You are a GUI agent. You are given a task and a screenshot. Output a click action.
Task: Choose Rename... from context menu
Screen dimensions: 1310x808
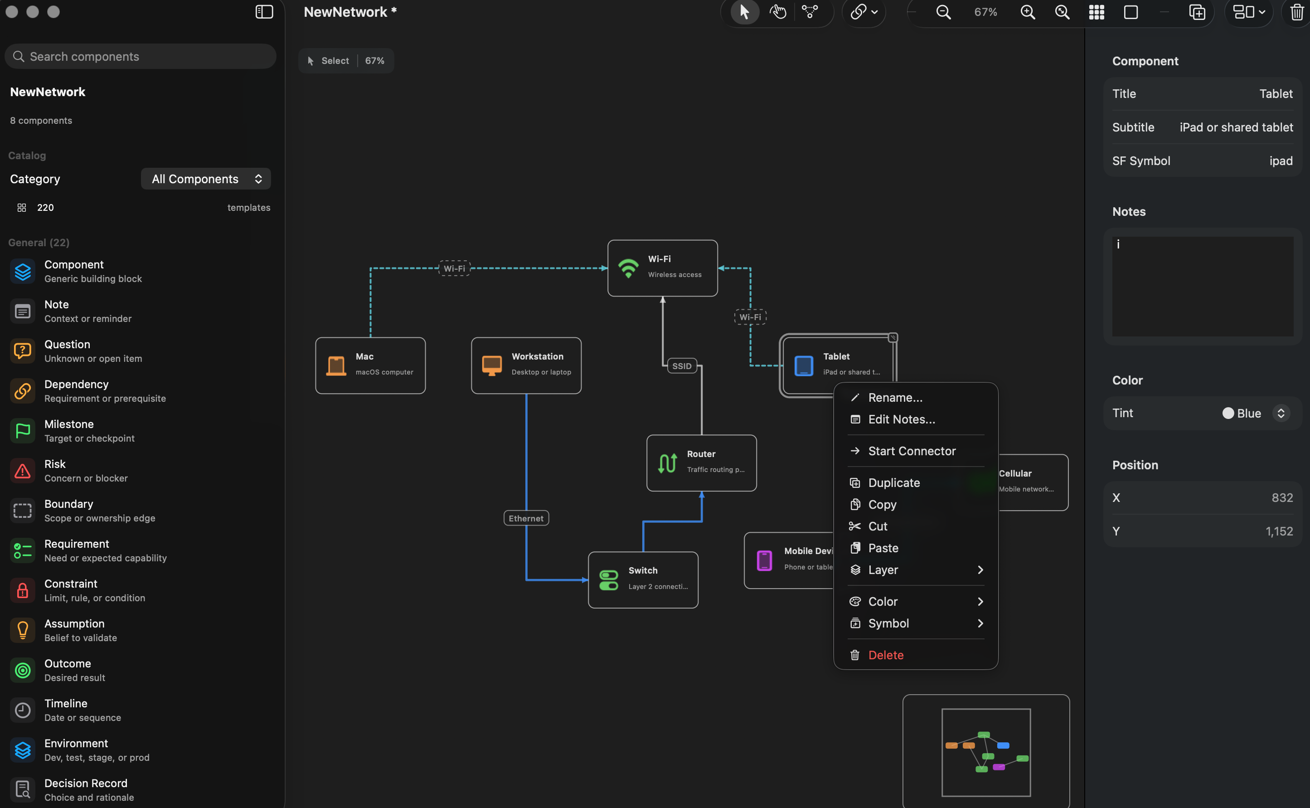[916, 398]
